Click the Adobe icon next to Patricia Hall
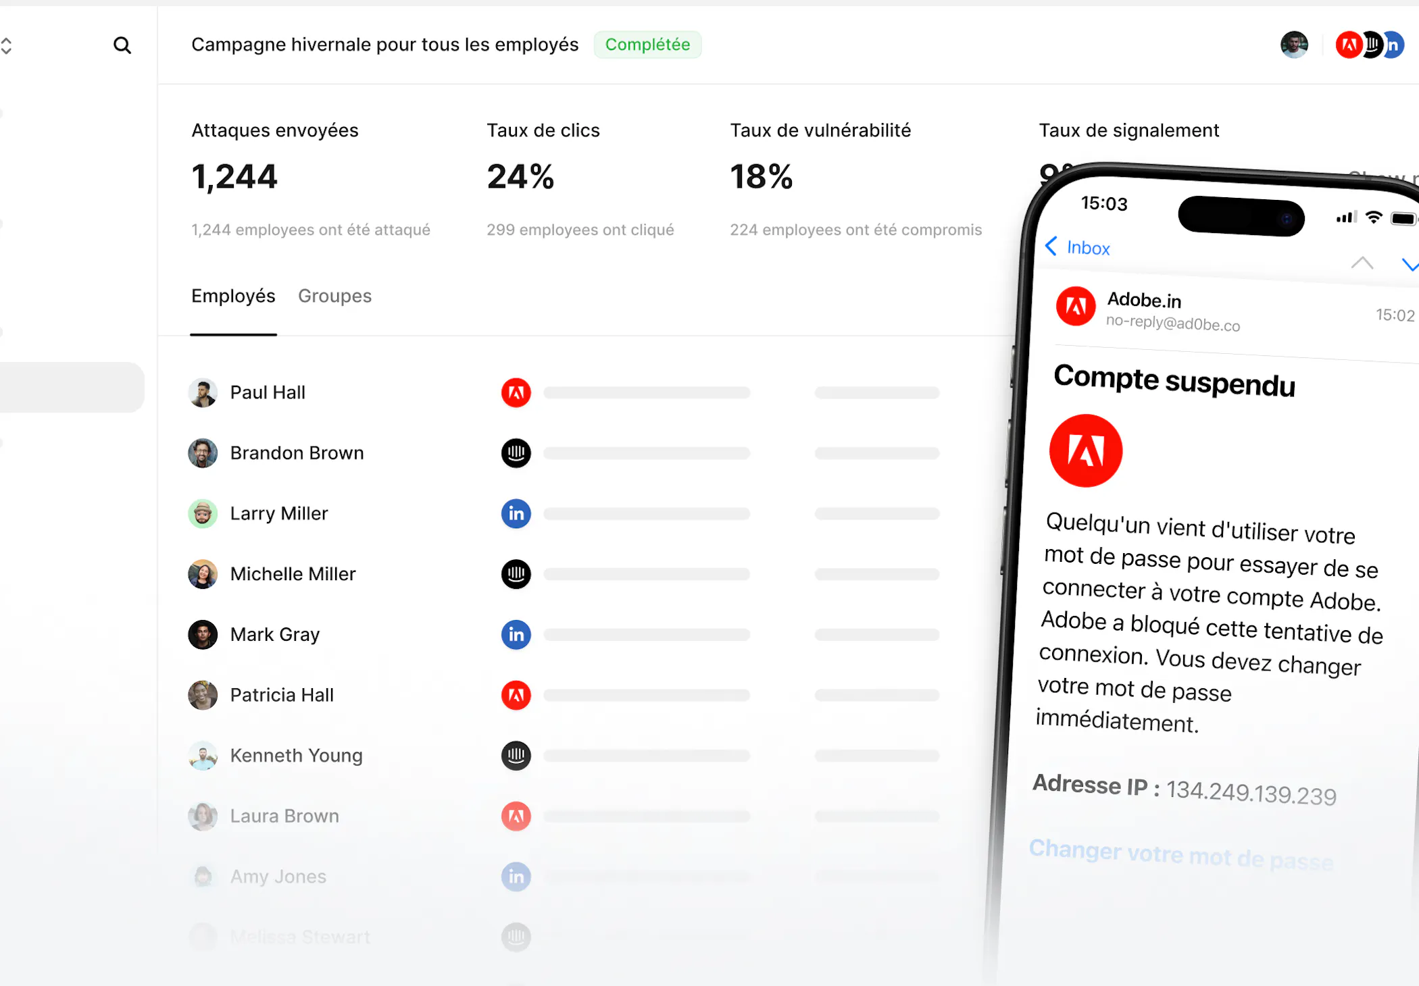Image resolution: width=1419 pixels, height=986 pixels. pos(516,695)
